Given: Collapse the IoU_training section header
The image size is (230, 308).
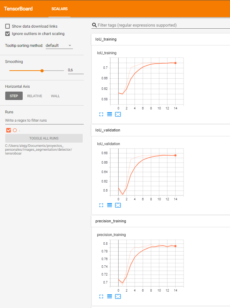Looking at the screenshot, I should (x=161, y=39).
